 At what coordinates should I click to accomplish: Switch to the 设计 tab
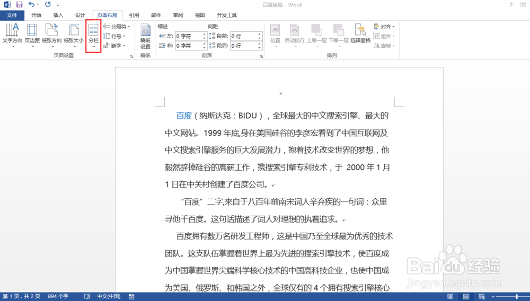[80, 15]
